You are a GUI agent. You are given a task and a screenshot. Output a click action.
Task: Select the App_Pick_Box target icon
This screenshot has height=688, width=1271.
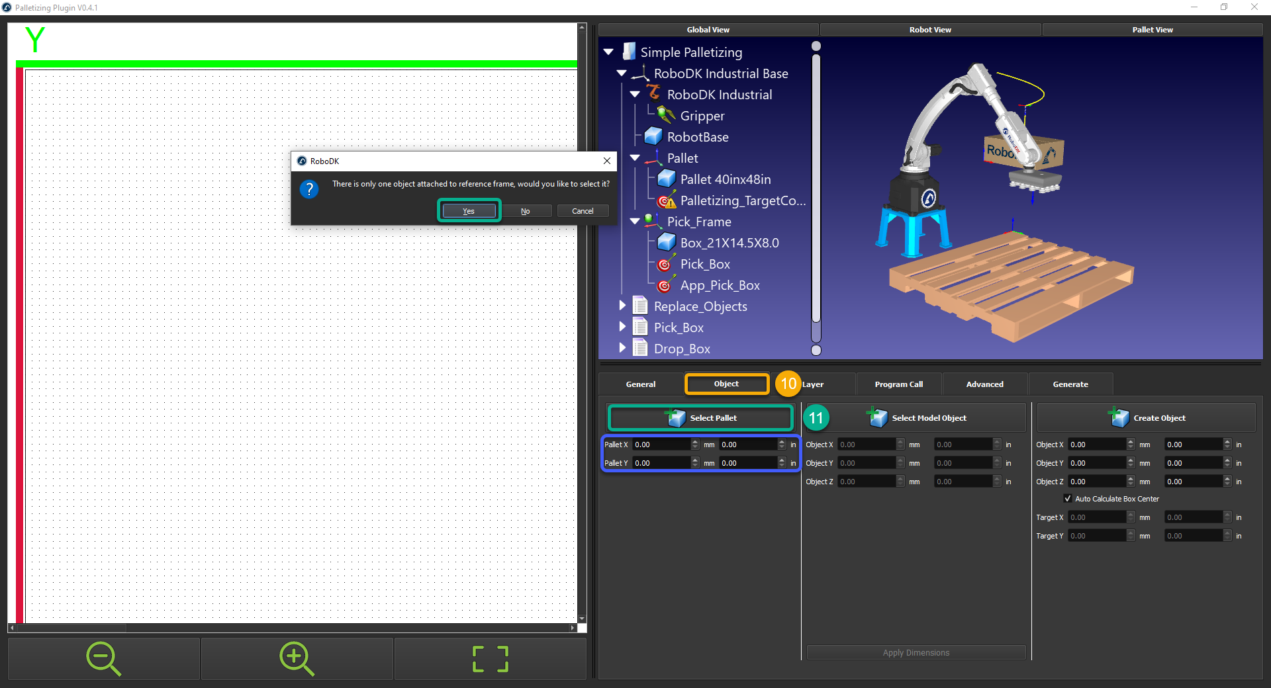(x=666, y=285)
